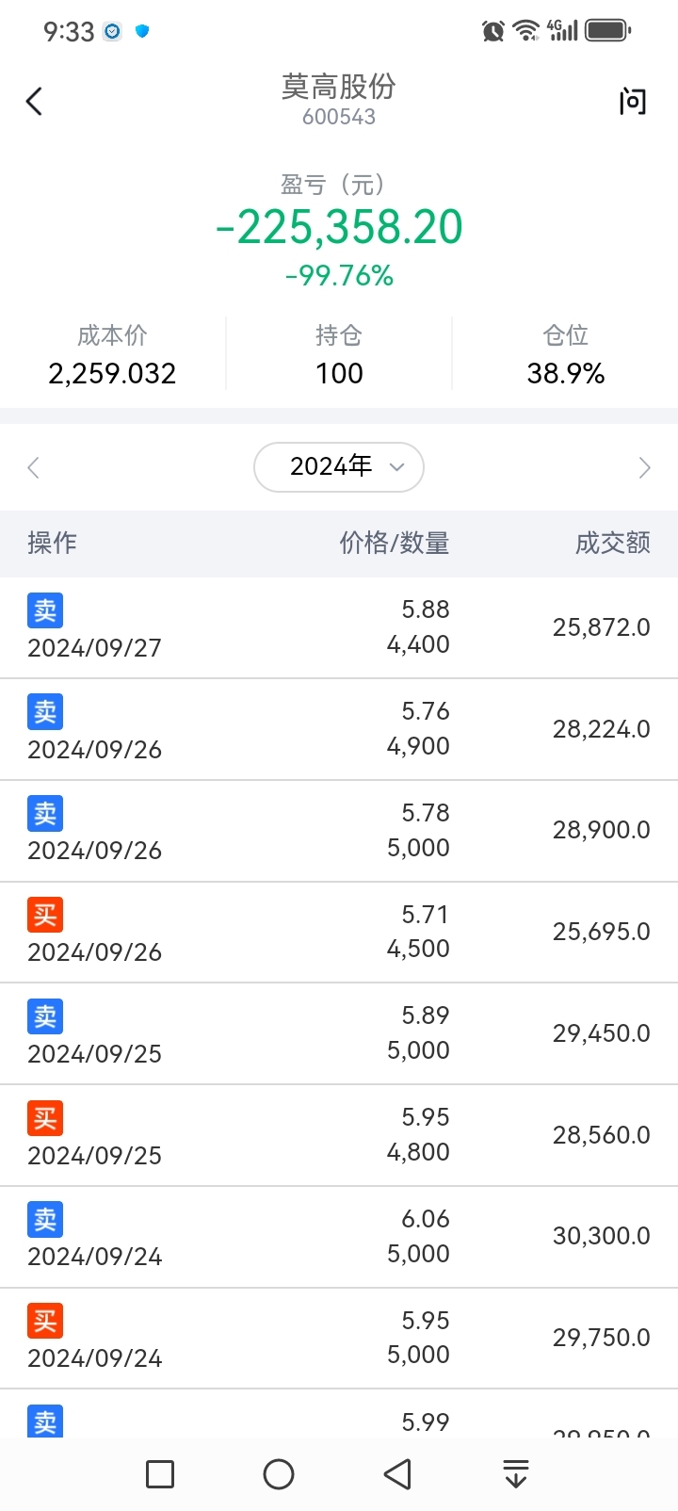Tap the sell badge on 2024/09/27
The width and height of the screenshot is (678, 1511).
[x=45, y=610]
